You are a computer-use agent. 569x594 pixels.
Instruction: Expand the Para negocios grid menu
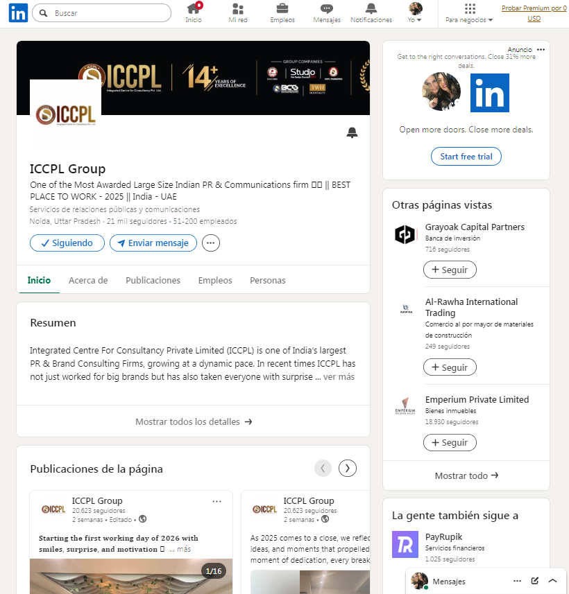pyautogui.click(x=469, y=13)
